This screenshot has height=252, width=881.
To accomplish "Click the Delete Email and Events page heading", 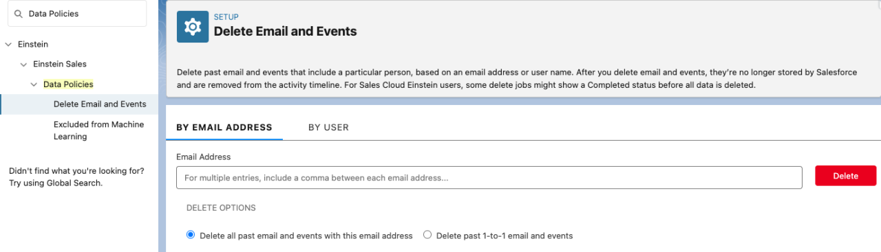I will (285, 32).
